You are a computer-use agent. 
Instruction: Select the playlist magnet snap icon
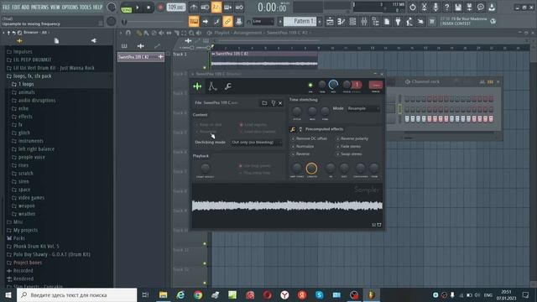click(128, 33)
